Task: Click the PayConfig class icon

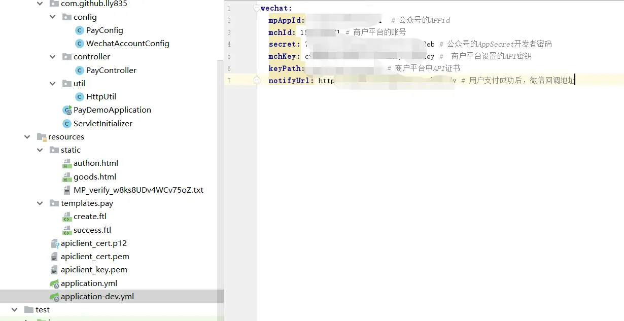Action: click(79, 30)
